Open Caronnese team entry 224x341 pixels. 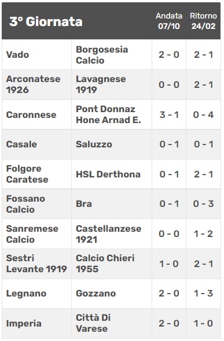31,114
